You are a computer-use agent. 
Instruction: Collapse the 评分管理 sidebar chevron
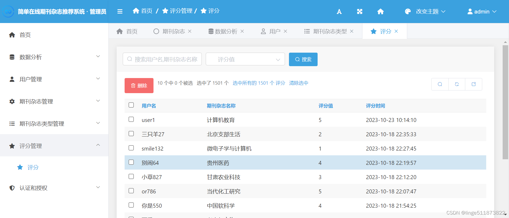pos(98,145)
